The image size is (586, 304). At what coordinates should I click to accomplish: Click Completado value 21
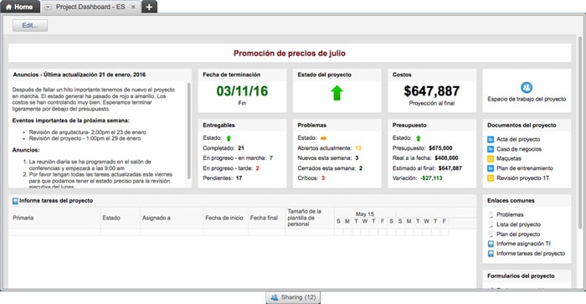point(241,148)
